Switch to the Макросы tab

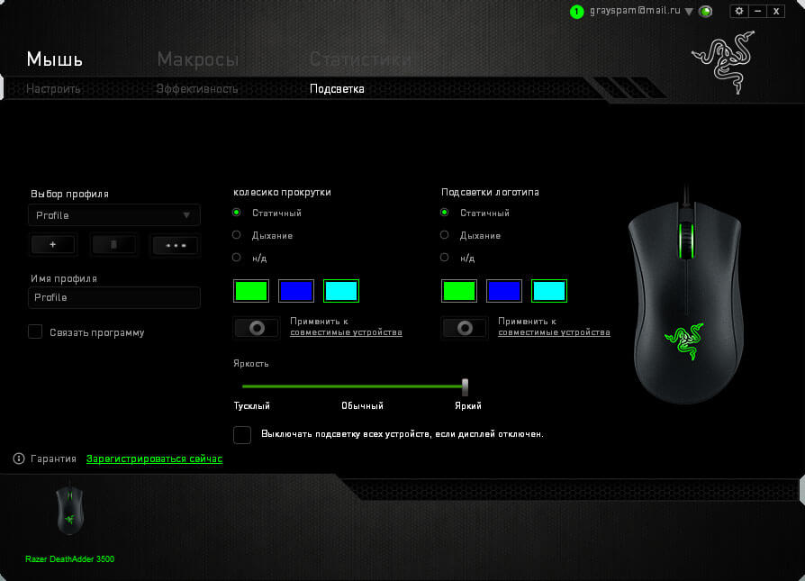[197, 59]
